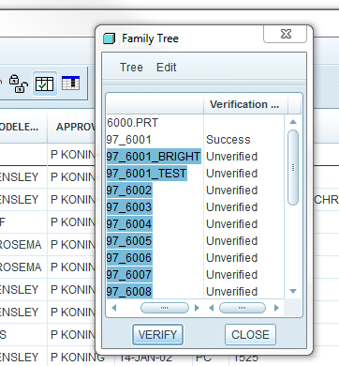This screenshot has width=339, height=366.
Task: Click right arrow of Verification column scrollbar
Action: tap(276, 308)
